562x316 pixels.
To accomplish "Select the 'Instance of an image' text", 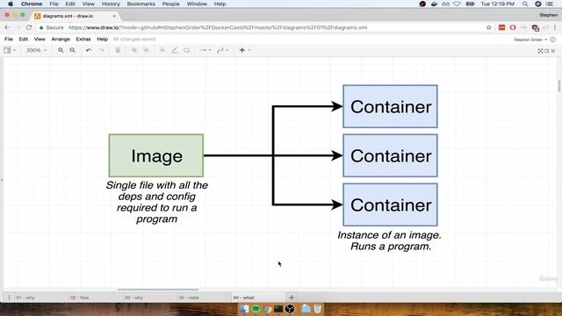I will (x=390, y=241).
